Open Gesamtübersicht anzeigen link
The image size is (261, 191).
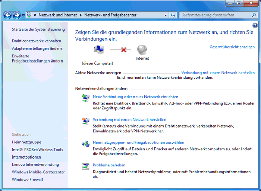pos(232,47)
